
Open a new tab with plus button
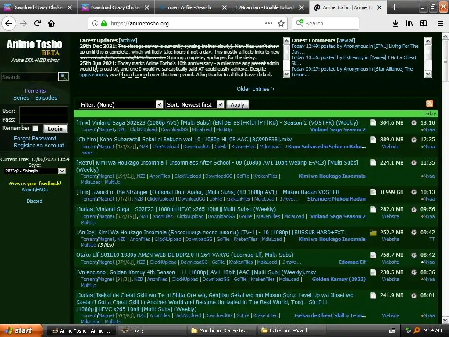[x=394, y=7]
